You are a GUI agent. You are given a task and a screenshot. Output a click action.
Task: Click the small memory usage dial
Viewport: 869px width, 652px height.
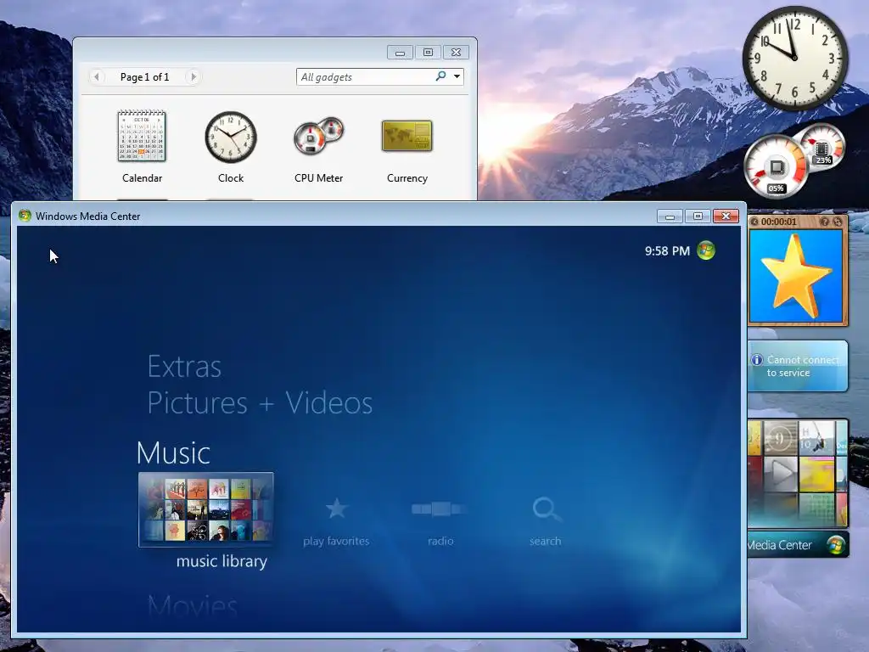pos(822,146)
